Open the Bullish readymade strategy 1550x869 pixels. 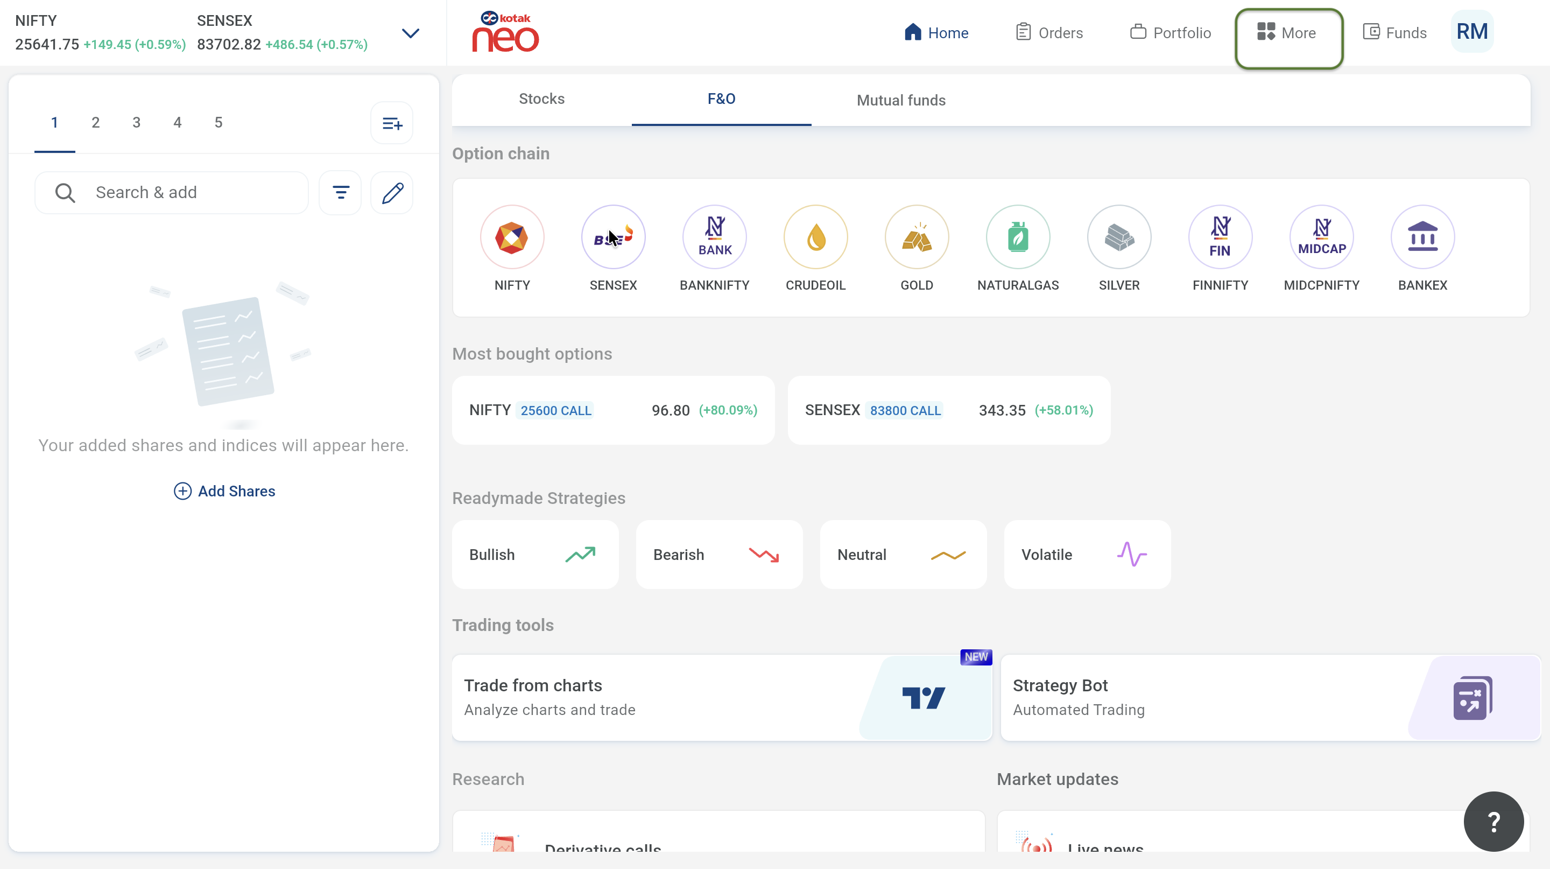pyautogui.click(x=535, y=554)
